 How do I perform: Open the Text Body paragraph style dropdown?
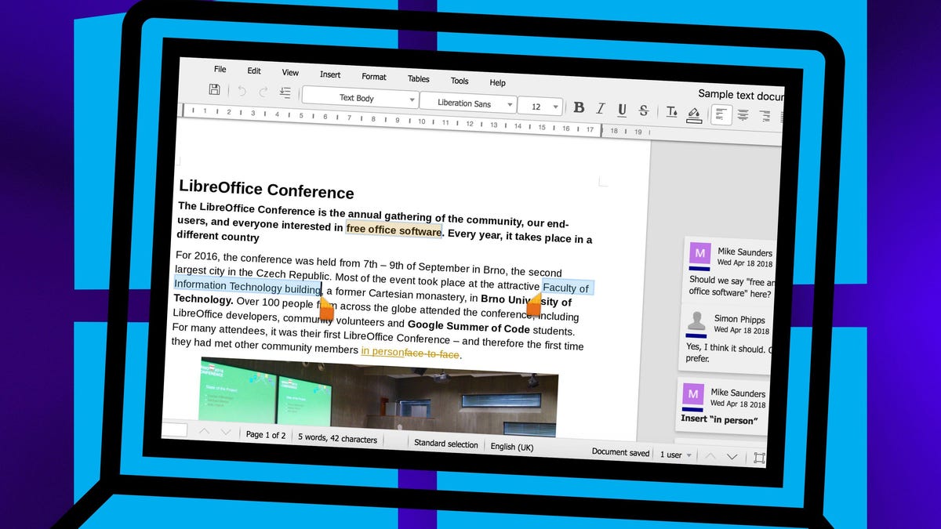tap(360, 98)
